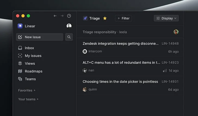Open the Display options dropdown

[166, 18]
